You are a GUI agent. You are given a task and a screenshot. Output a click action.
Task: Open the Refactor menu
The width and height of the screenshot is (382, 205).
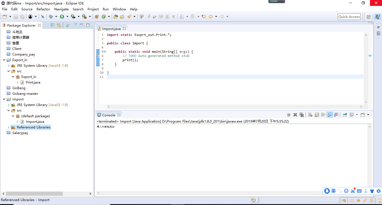pos(43,9)
